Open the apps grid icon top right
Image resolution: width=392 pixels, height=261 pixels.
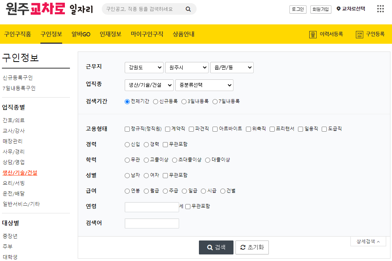pos(380,9)
